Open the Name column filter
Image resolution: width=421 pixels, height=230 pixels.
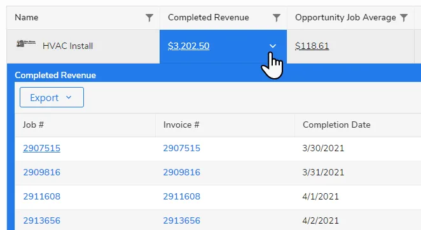(x=149, y=18)
